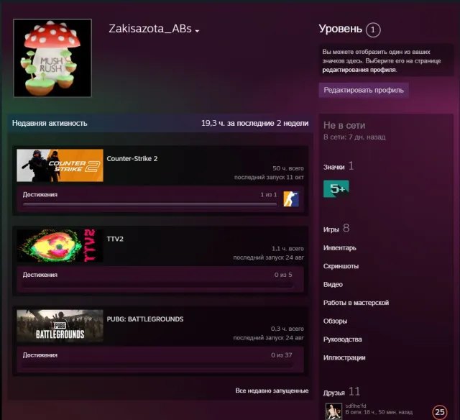Click PUBG '0,3 ч. всего' text
The width and height of the screenshot is (460, 420).
(x=287, y=329)
